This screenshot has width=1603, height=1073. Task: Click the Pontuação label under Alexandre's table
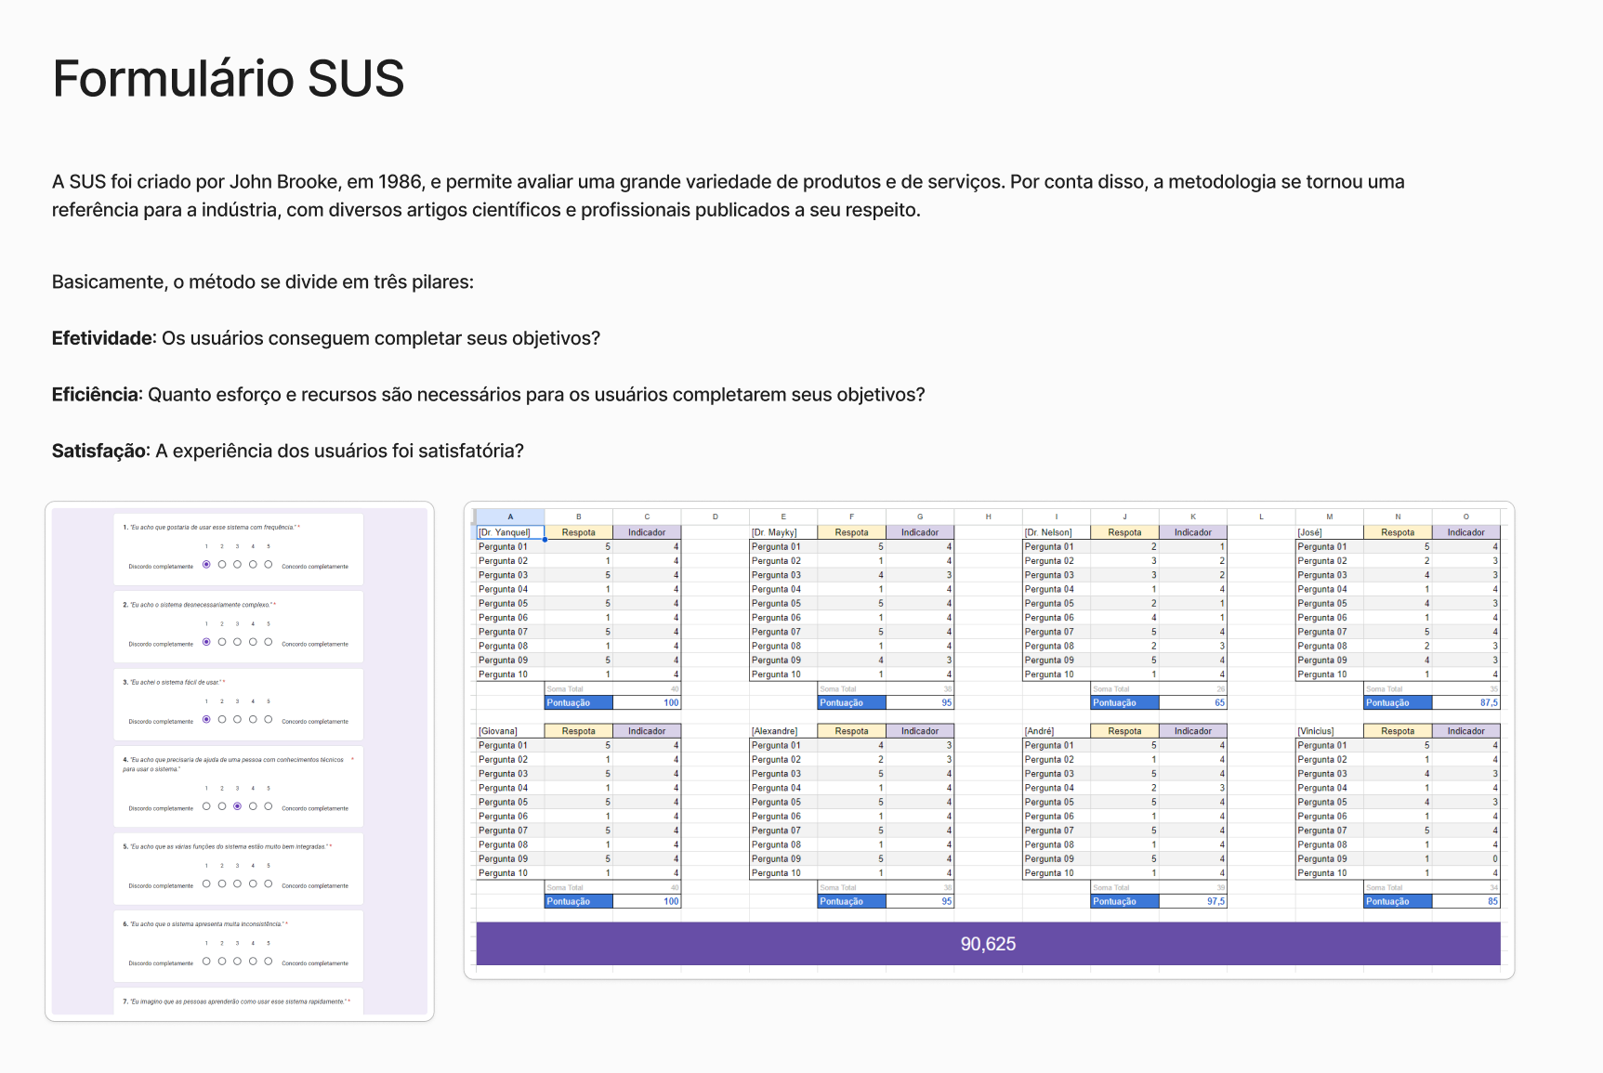pos(851,902)
